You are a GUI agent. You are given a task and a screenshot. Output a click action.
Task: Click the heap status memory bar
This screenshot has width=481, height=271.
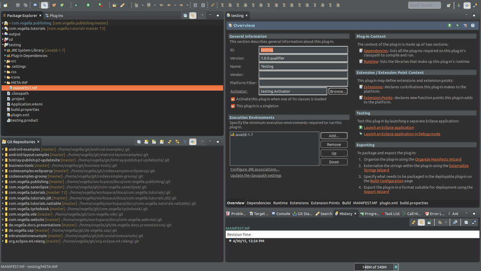coord(374,267)
